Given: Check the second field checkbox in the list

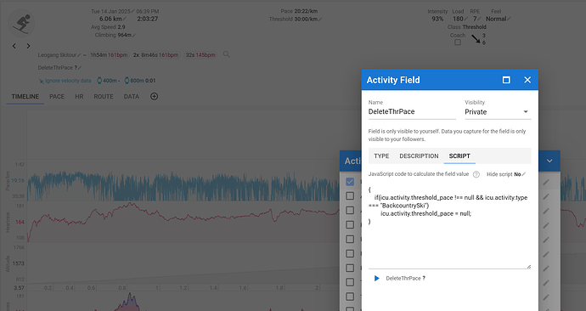Looking at the screenshot, I should pos(350,196).
